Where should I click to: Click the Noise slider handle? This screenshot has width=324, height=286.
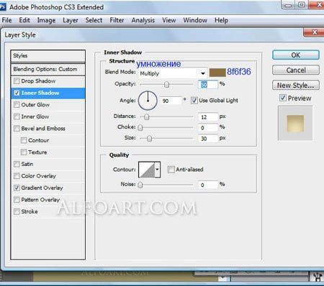[x=140, y=185]
